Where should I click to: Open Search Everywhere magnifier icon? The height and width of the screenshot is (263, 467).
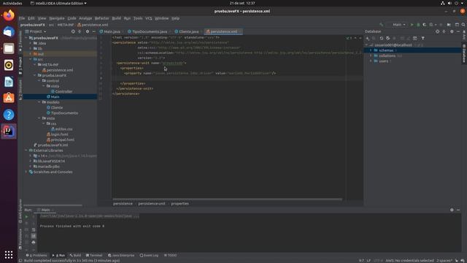(463, 25)
